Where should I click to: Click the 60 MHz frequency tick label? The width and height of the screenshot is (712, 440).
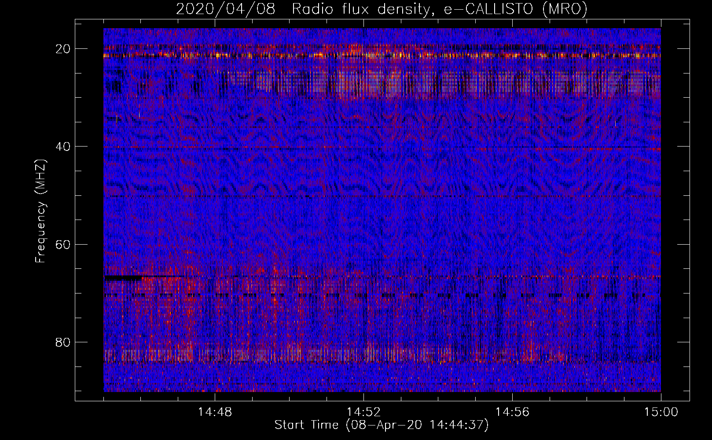click(x=63, y=244)
